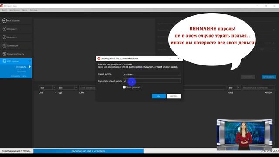Click the gray clear button beside Отправить
This screenshot has width=279, height=157.
[x=248, y=77]
